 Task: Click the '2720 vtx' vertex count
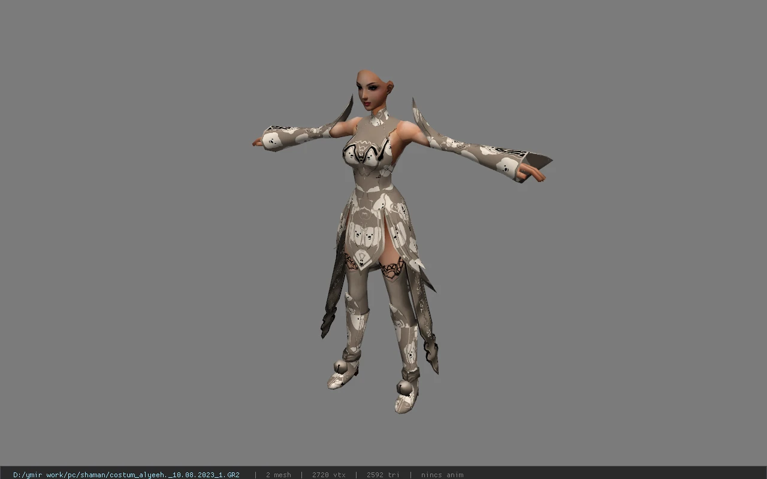point(328,475)
